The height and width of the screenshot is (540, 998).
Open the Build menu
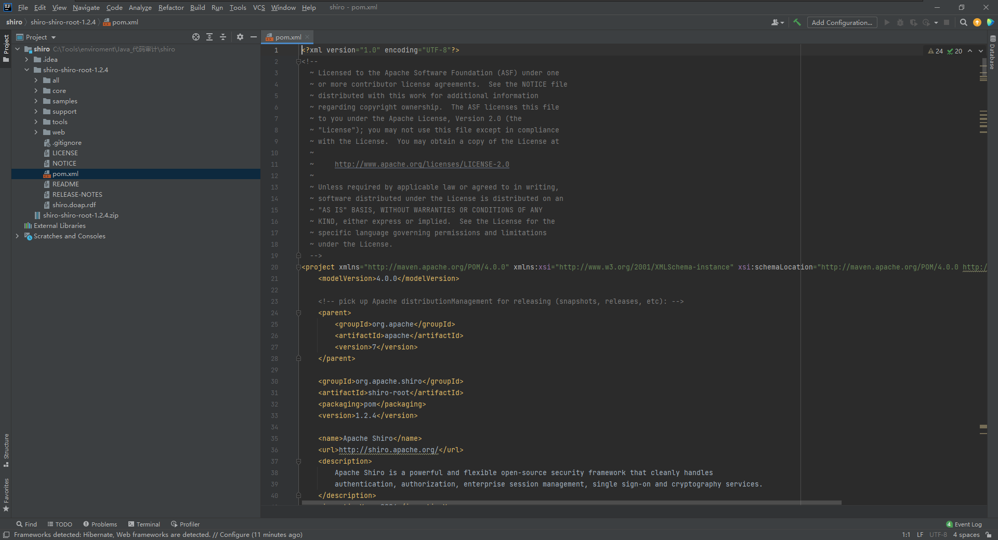198,7
